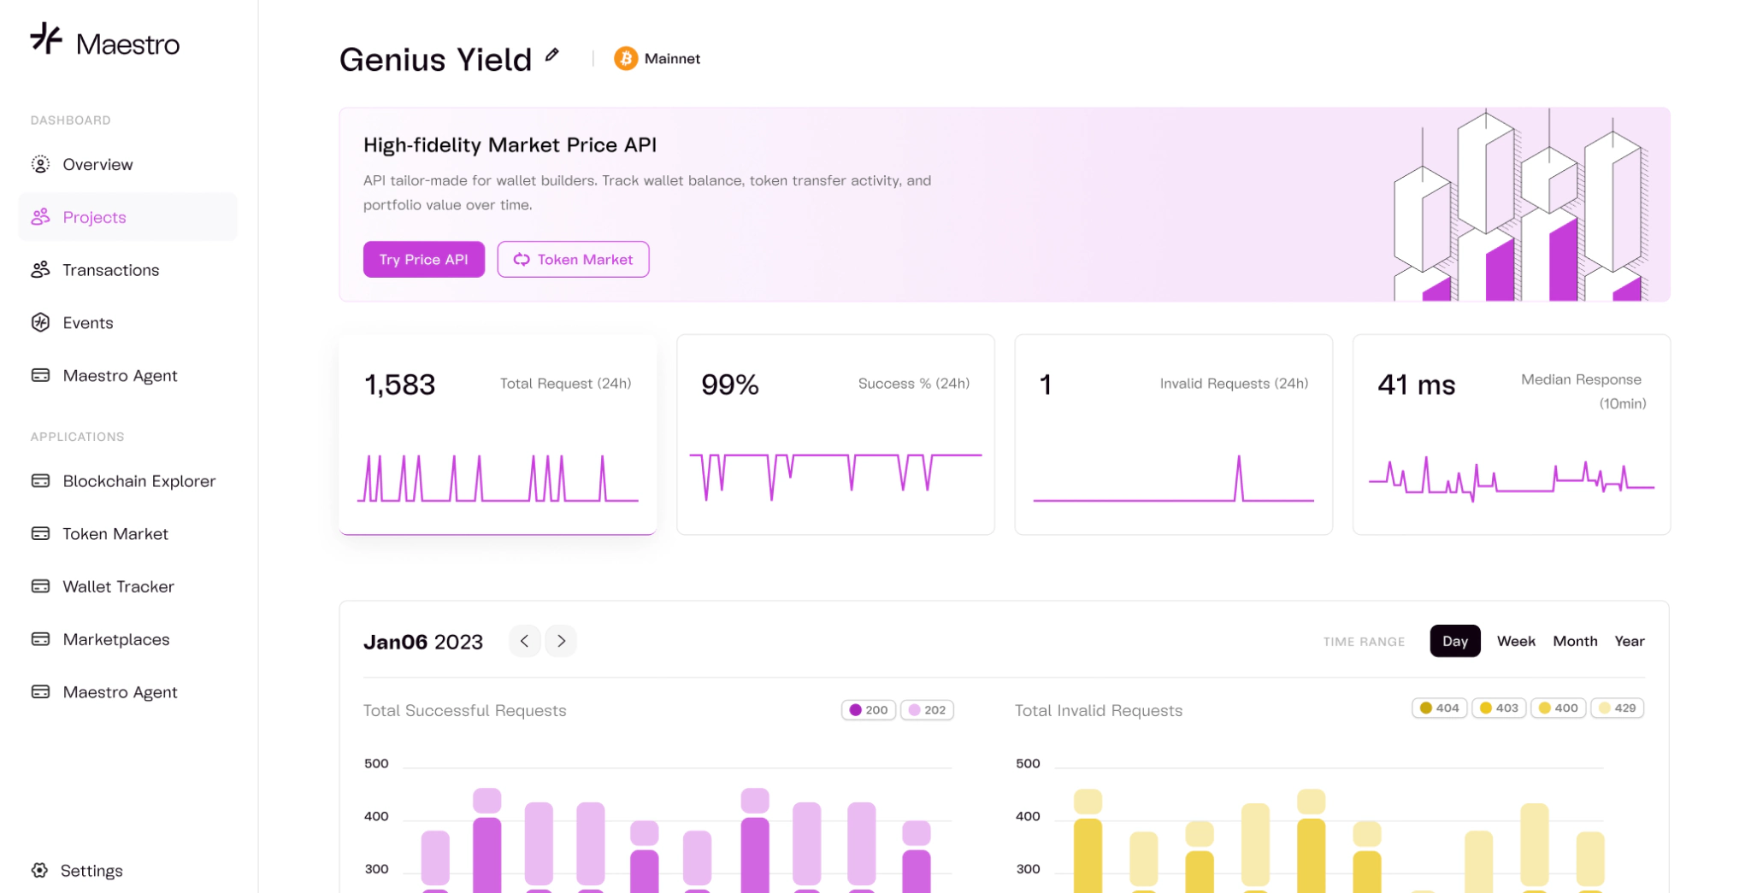The height and width of the screenshot is (893, 1751).
Task: Click the Total Successful Requests heading
Action: [x=464, y=710]
